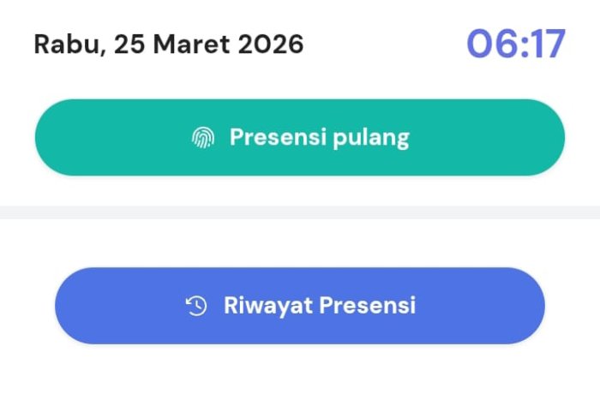Image resolution: width=600 pixels, height=400 pixels.
Task: Tap "Presensi" word inside the green button
Action: click(x=275, y=137)
